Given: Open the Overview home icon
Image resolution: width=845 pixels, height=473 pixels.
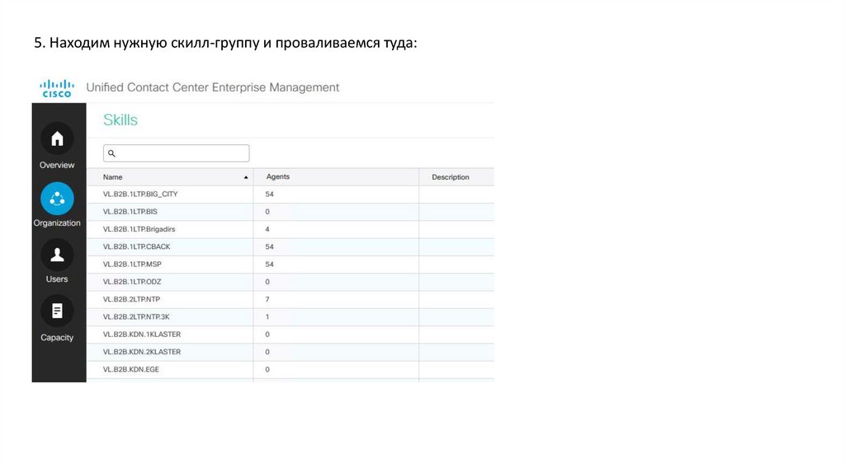Looking at the screenshot, I should pos(57,138).
